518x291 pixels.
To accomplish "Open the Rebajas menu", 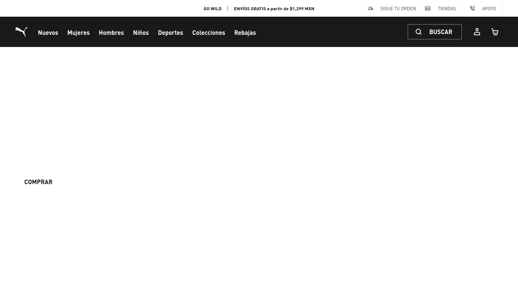I will [245, 33].
